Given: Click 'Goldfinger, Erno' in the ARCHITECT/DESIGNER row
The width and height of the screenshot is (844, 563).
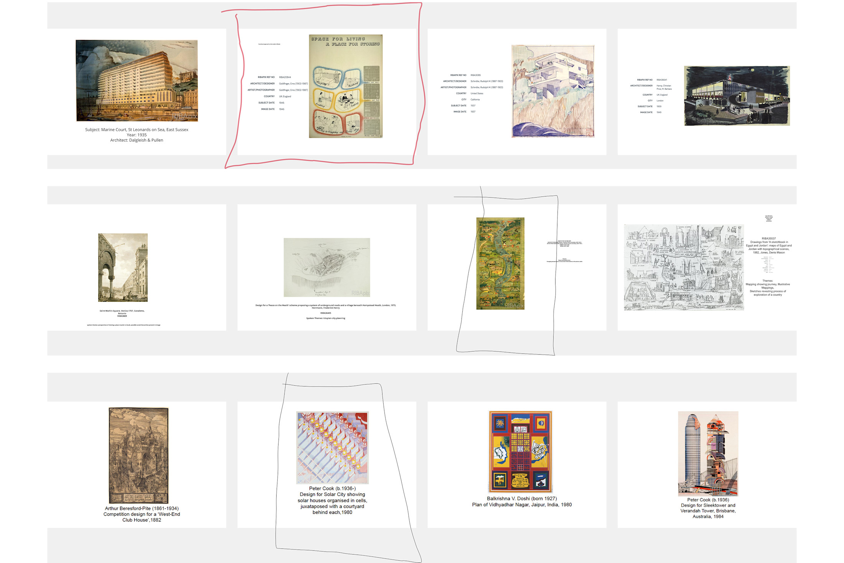Looking at the screenshot, I should (x=293, y=84).
